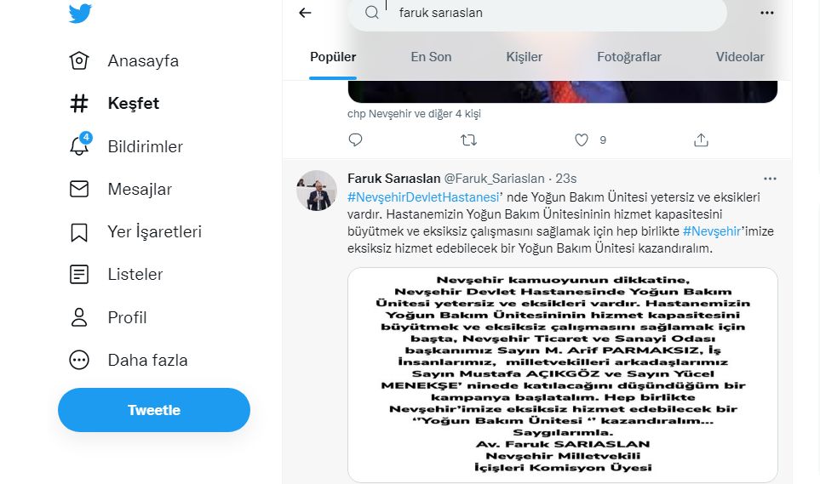Image resolution: width=820 pixels, height=484 pixels.
Task: Like the tweet with 9 likes
Action: click(582, 140)
